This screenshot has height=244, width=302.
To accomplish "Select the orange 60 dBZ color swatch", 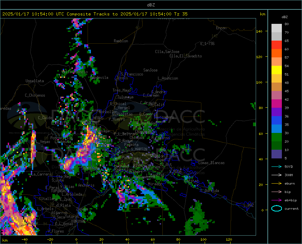I will pos(276,53).
